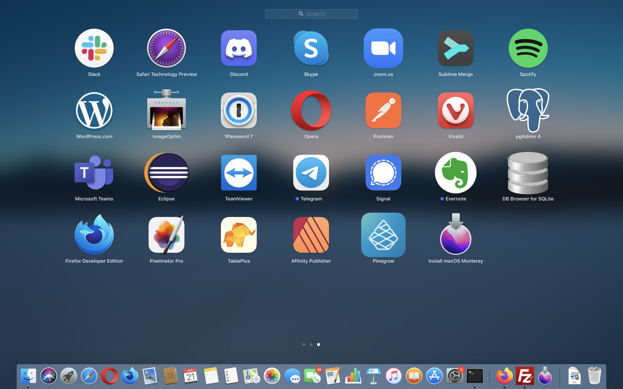Launch TablePlus
Screen dimensions: 623x389
click(239, 235)
